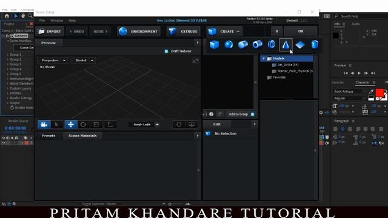
Task: Toggle the Add to Group checkbox
Action: [x=252, y=114]
